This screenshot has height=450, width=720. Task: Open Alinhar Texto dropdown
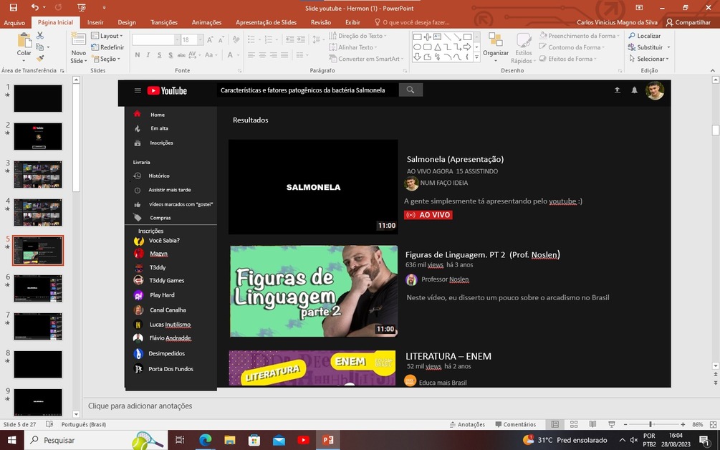pos(352,47)
